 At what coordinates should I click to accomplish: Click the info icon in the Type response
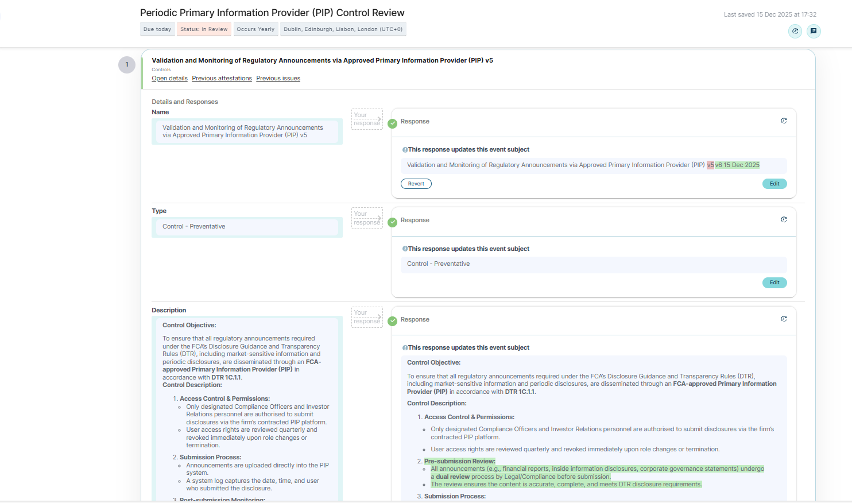tap(405, 249)
